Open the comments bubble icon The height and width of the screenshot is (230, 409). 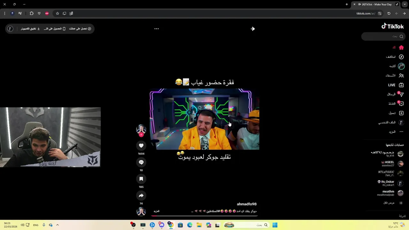click(x=141, y=162)
